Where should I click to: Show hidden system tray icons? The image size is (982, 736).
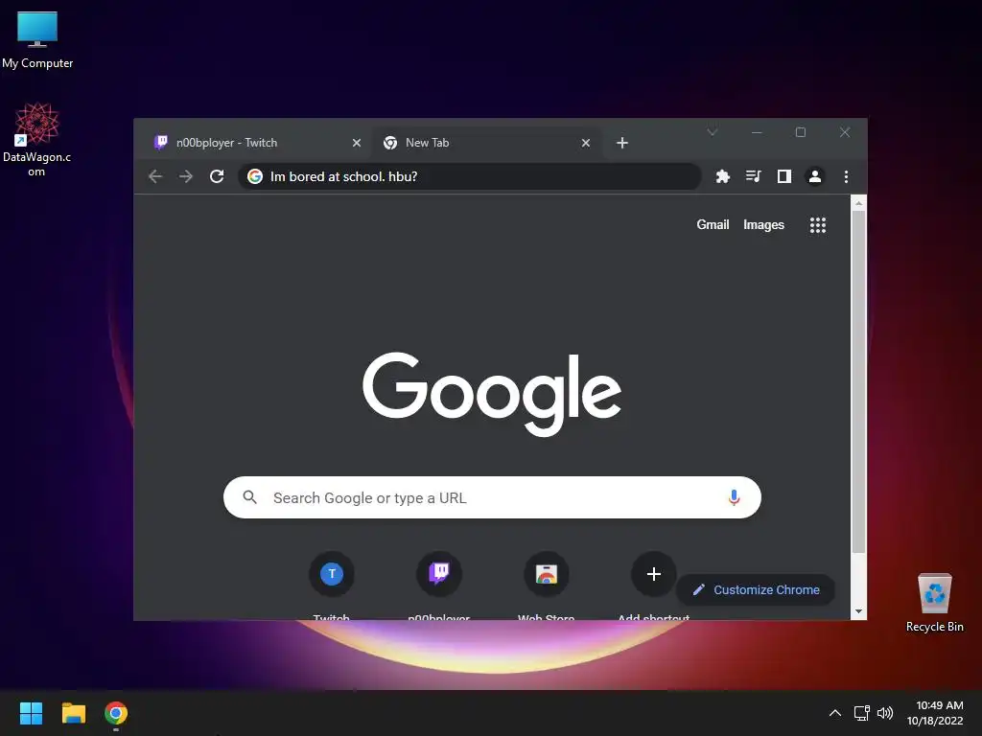(x=835, y=713)
